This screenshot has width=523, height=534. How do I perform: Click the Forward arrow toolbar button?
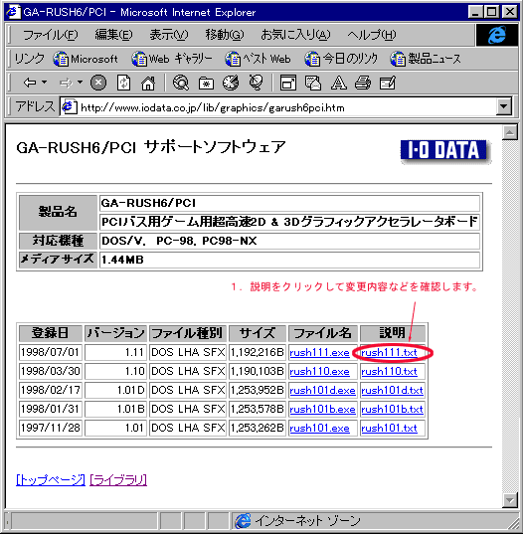click(66, 83)
